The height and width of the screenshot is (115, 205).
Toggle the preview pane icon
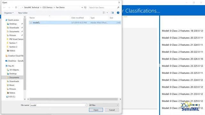pos(112,13)
